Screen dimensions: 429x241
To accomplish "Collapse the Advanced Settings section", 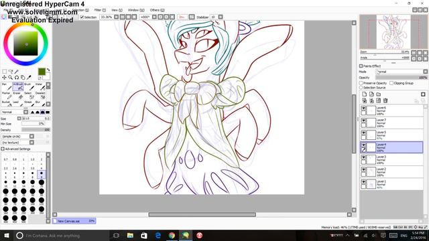I will click(x=3, y=149).
